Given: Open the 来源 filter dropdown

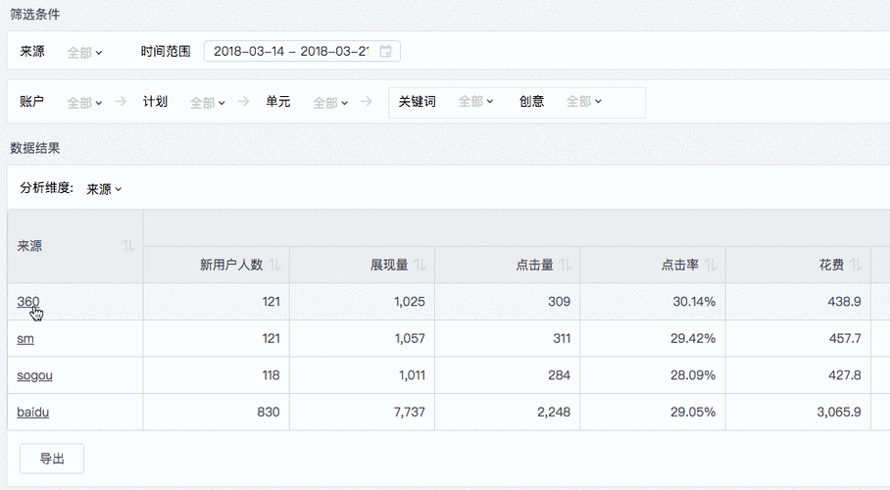Looking at the screenshot, I should [x=84, y=52].
